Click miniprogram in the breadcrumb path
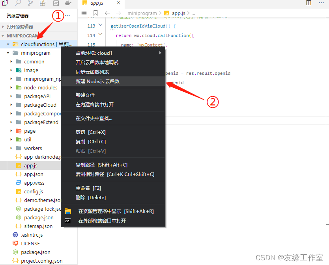The height and width of the screenshot is (265, 329). (x=142, y=13)
